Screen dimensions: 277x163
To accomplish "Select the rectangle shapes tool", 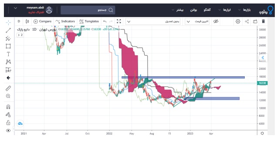I will pyautogui.click(x=8, y=46).
